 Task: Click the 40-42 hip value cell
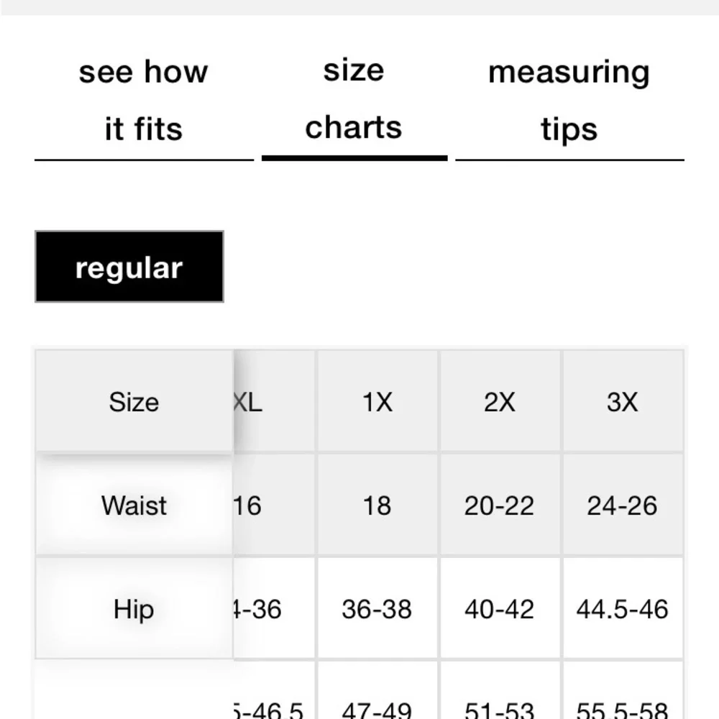tap(500, 609)
